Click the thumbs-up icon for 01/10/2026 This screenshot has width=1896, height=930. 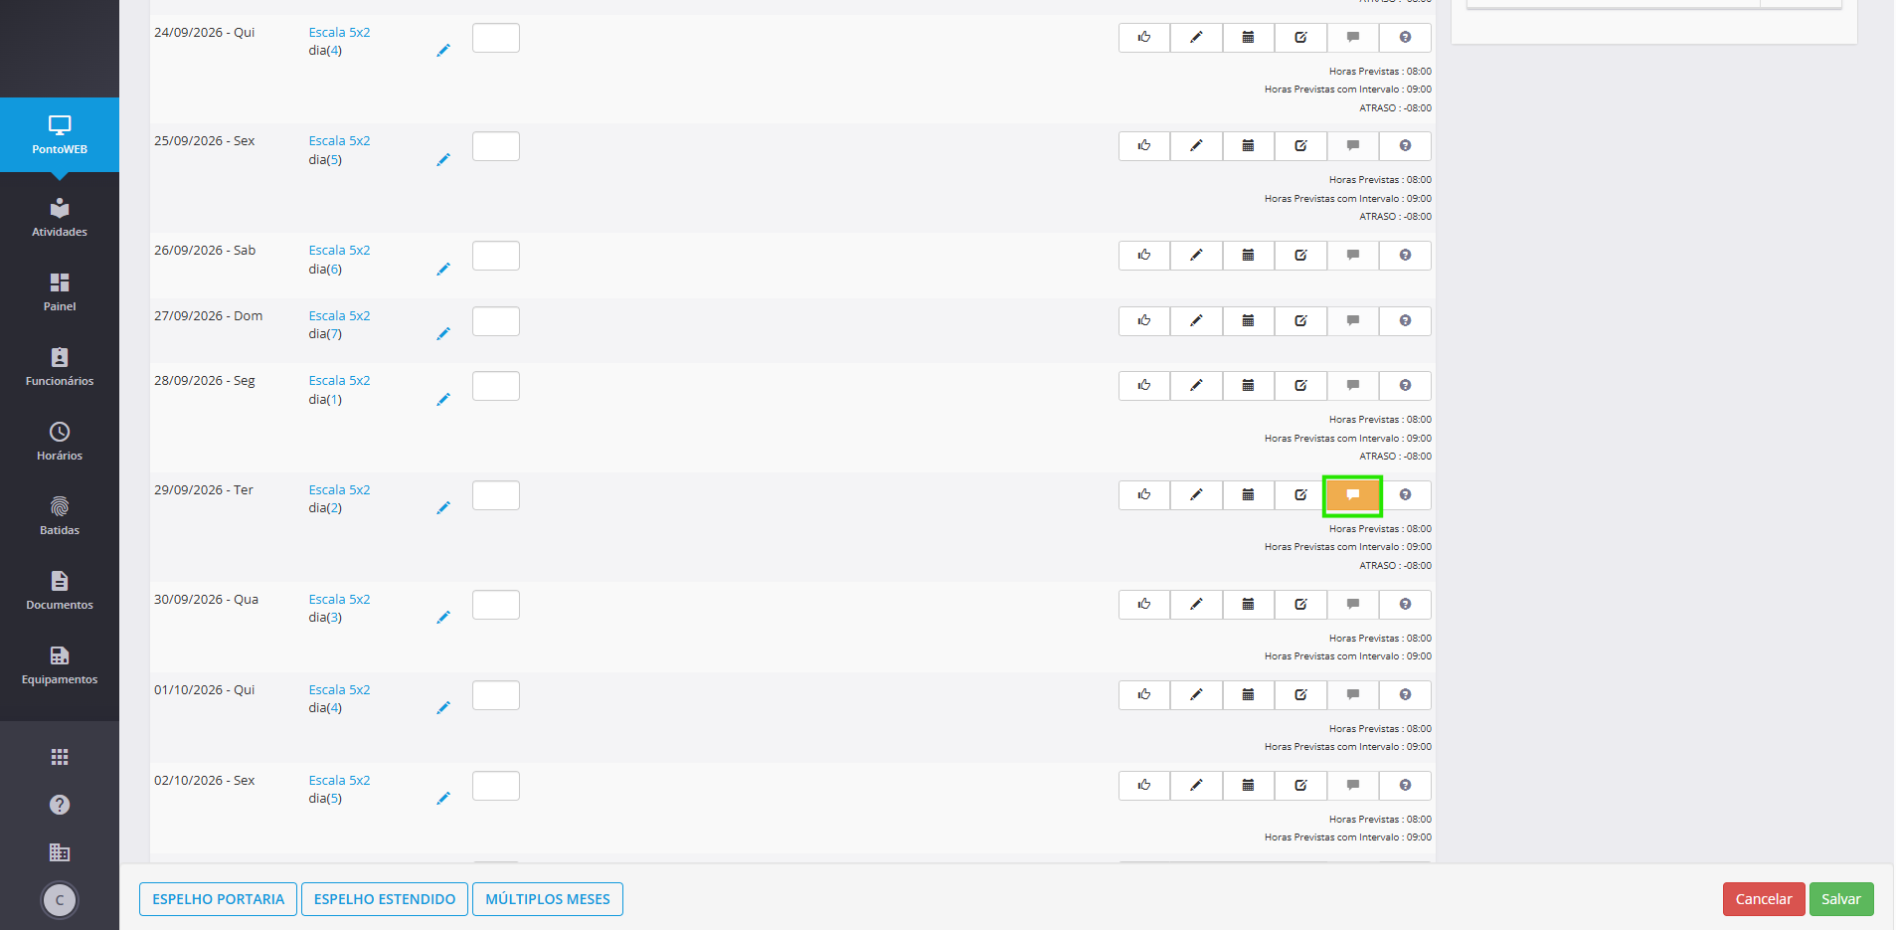[x=1144, y=695]
